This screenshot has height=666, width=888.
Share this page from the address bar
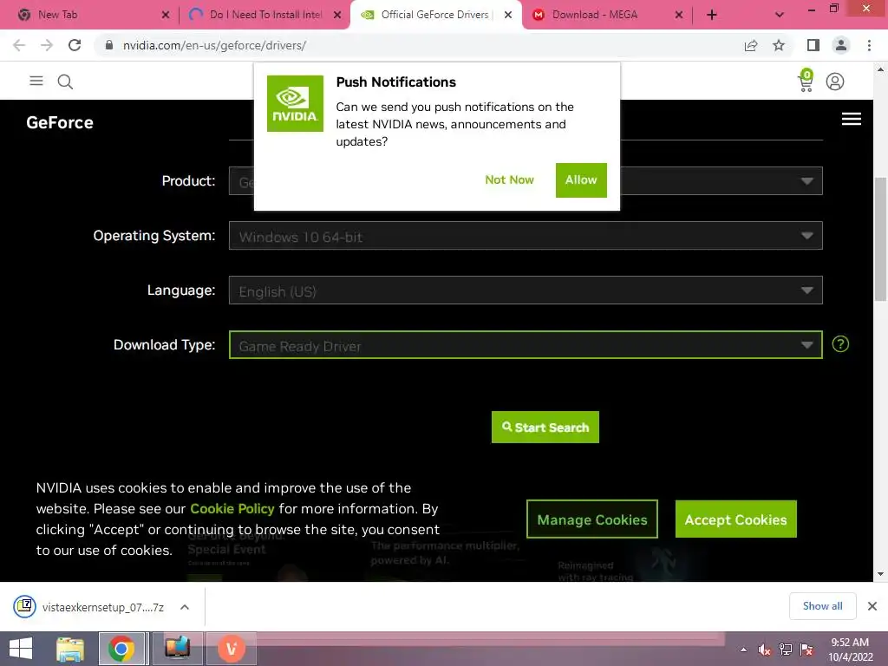[751, 45]
